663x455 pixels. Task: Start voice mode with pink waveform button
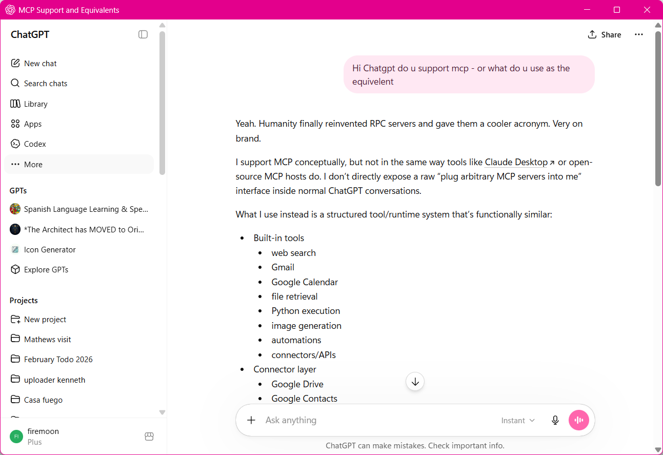[579, 420]
